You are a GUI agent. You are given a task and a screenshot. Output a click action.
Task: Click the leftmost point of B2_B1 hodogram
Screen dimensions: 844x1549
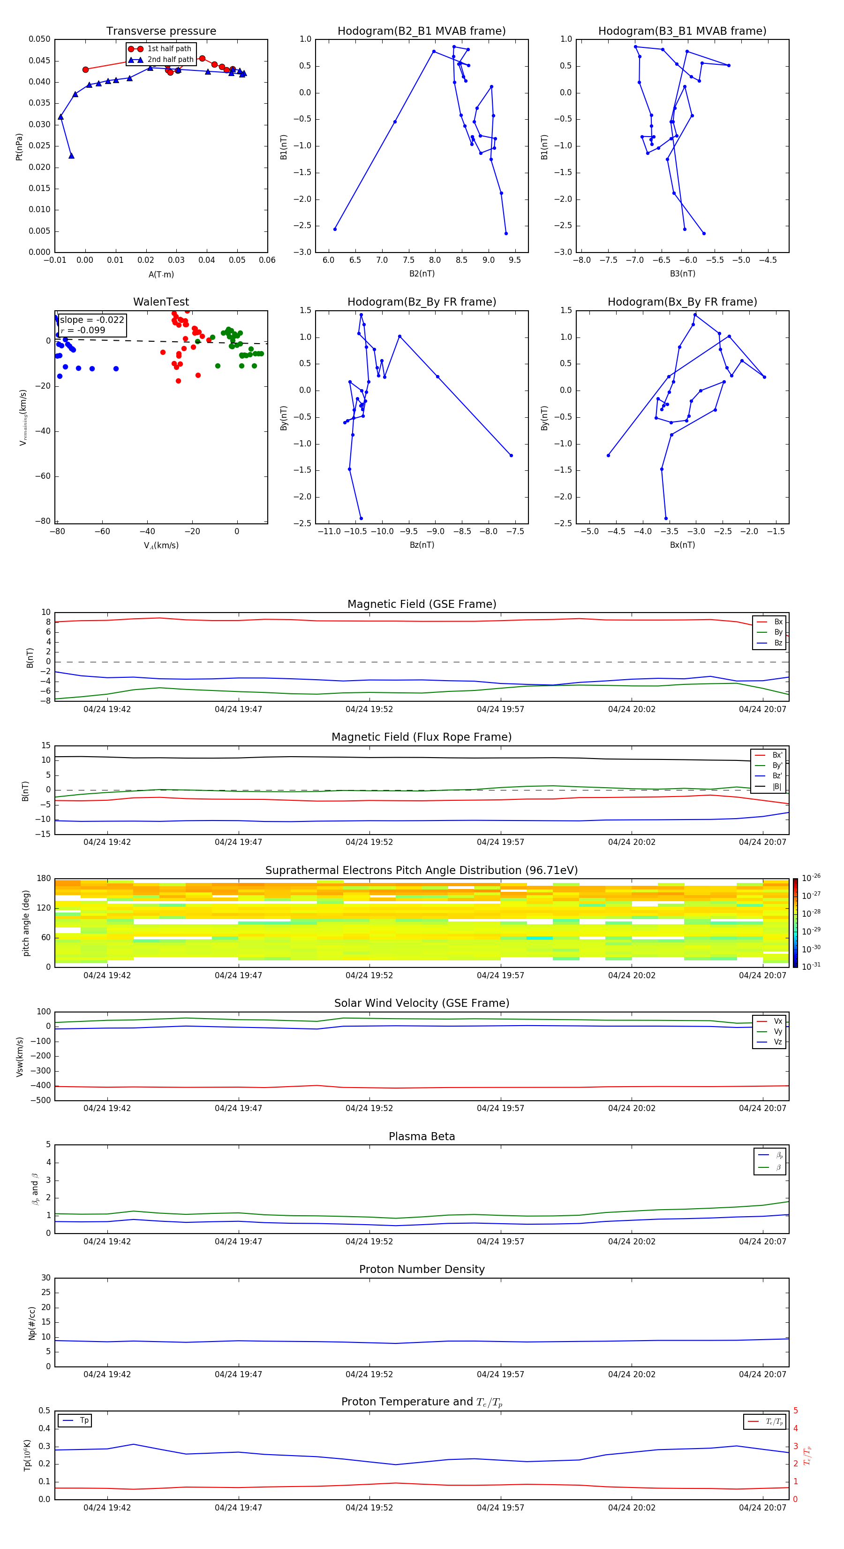click(335, 229)
